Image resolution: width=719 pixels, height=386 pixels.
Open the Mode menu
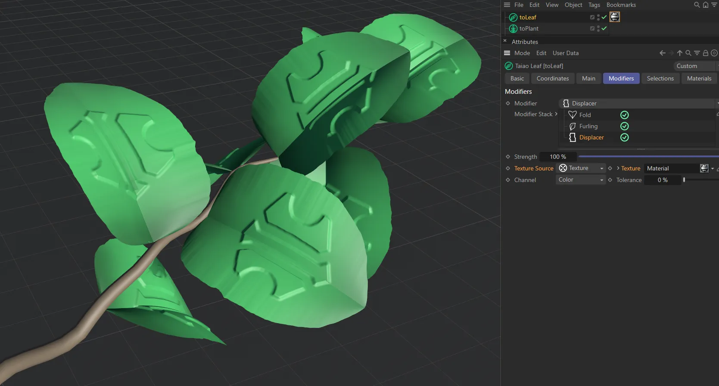click(522, 53)
